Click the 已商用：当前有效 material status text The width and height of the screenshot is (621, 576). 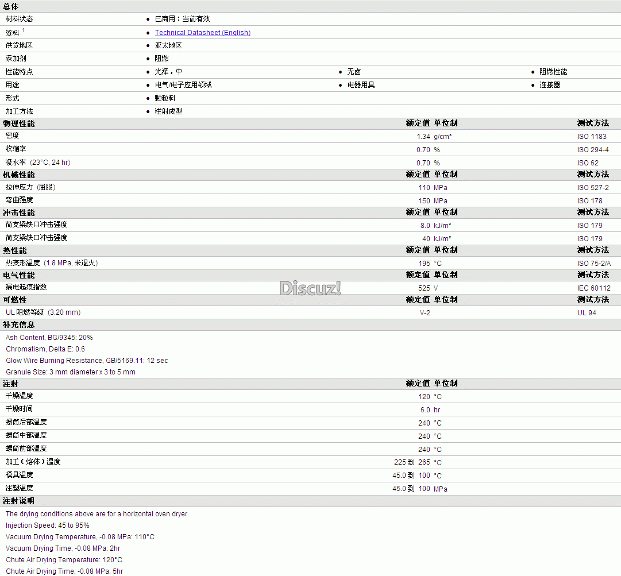[x=182, y=19]
